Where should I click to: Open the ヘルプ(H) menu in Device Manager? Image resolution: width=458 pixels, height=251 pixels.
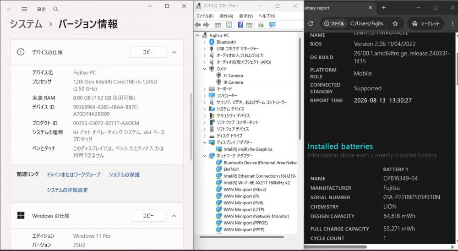[x=267, y=16]
